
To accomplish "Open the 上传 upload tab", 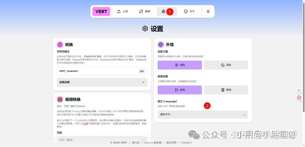I will pos(123,12).
